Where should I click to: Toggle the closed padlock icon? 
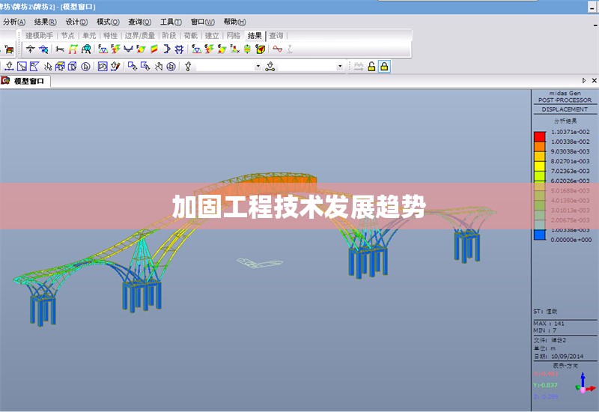click(x=384, y=67)
